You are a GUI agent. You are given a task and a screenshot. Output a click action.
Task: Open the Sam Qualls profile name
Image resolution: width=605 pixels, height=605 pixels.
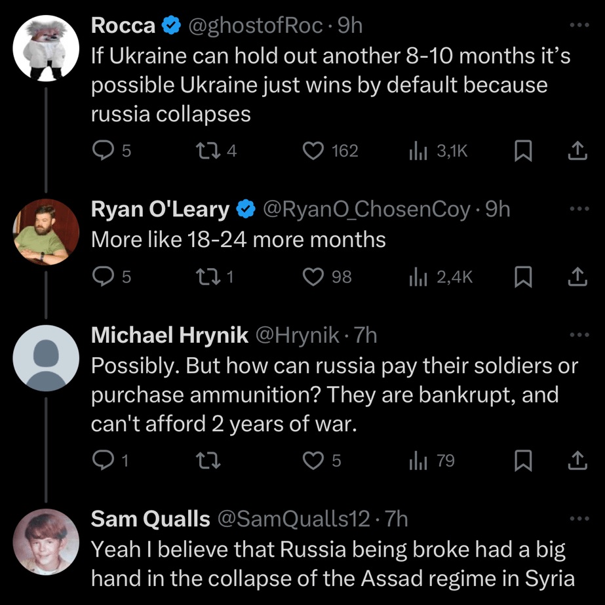150,518
